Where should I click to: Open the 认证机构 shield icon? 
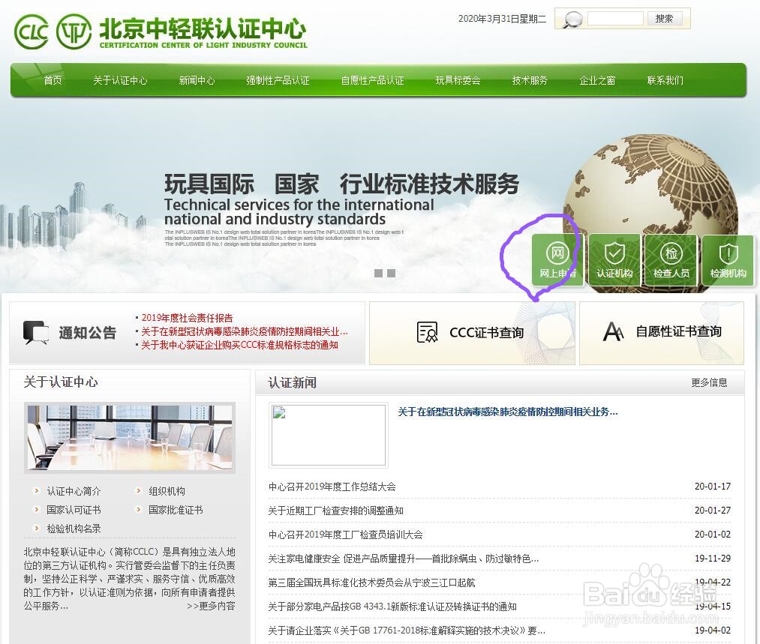[x=614, y=261]
